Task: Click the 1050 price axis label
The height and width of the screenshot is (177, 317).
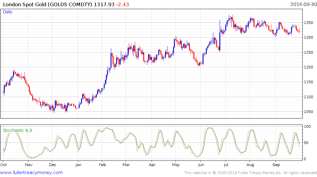Action: [308, 112]
